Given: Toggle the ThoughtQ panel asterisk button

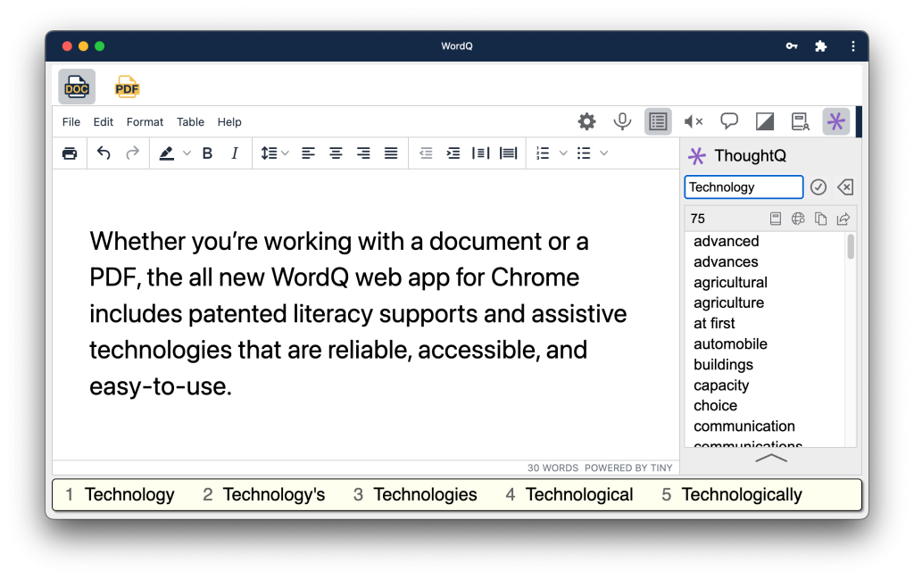Looking at the screenshot, I should click(x=835, y=121).
